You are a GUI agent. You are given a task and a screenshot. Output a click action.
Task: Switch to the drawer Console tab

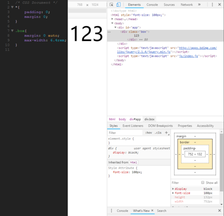click(122, 211)
